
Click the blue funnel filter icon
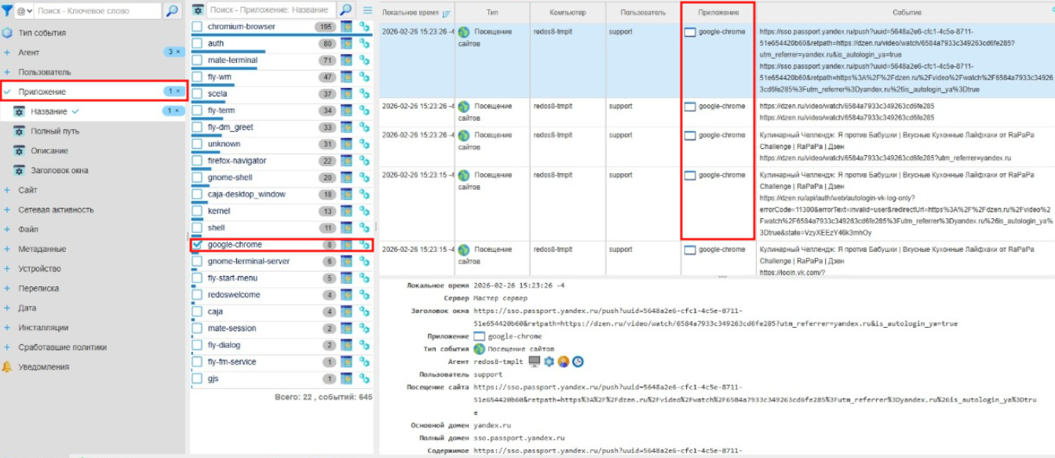[7, 11]
